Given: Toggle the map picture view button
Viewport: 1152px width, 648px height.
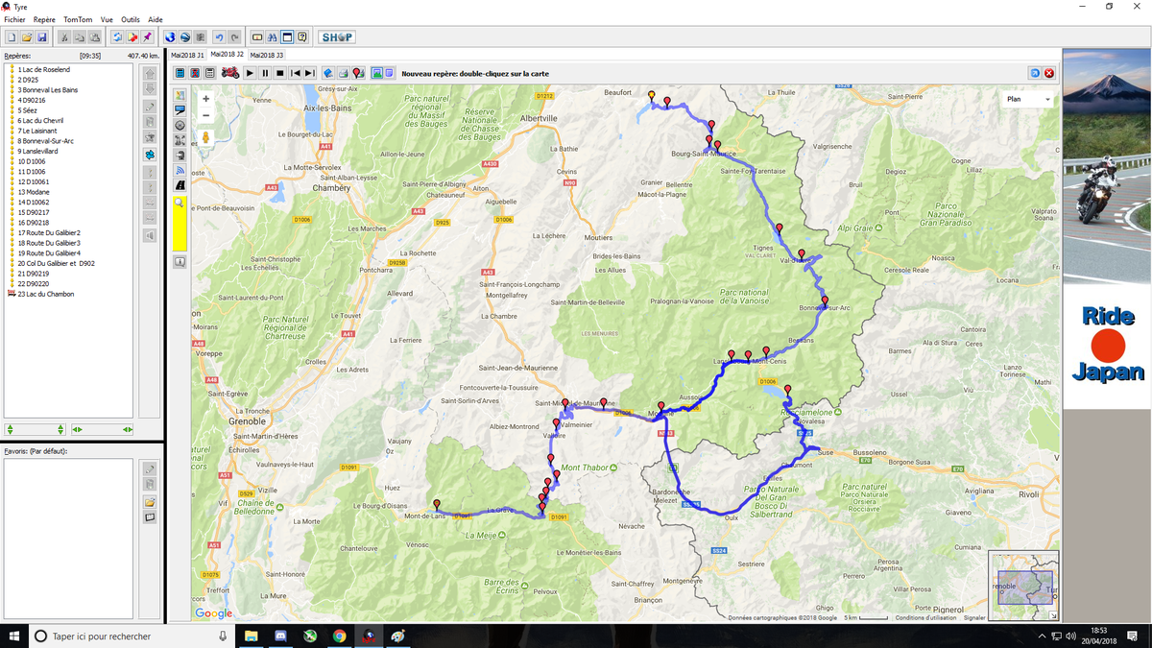Looking at the screenshot, I should pyautogui.click(x=376, y=73).
